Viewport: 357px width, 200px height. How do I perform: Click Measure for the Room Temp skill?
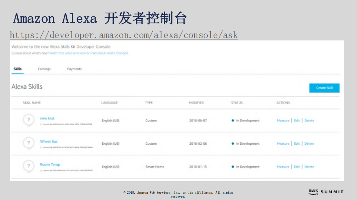coord(283,167)
